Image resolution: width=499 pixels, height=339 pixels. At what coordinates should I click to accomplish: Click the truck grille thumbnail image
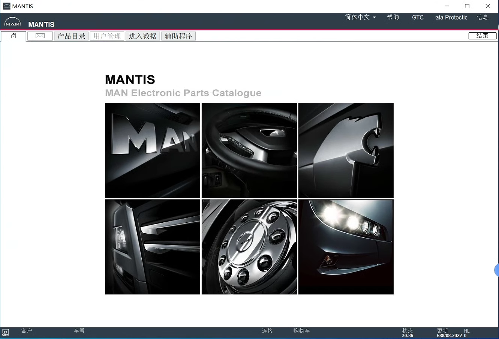pos(153,247)
